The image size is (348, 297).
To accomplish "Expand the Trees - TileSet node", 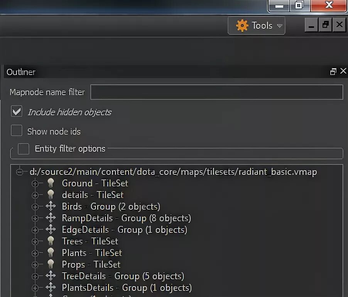I will point(35,241).
